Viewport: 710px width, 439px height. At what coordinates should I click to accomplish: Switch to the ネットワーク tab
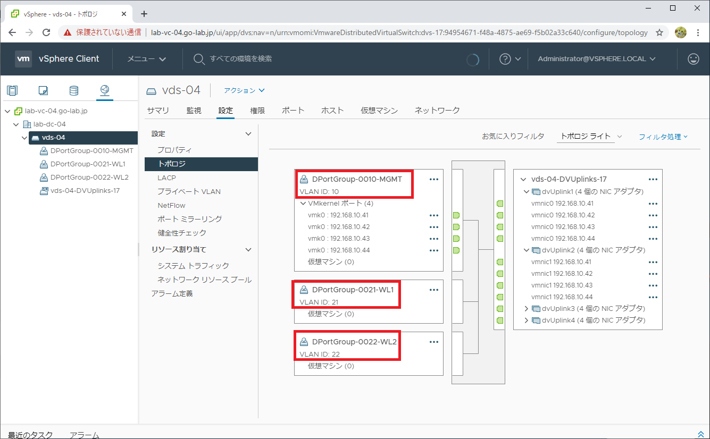pyautogui.click(x=437, y=111)
